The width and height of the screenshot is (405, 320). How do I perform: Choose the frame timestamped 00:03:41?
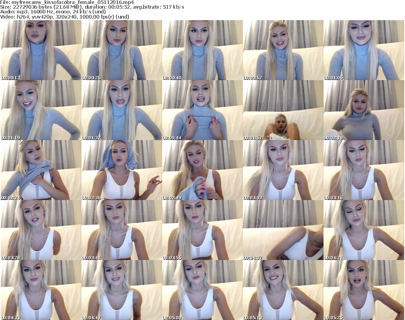point(122,230)
